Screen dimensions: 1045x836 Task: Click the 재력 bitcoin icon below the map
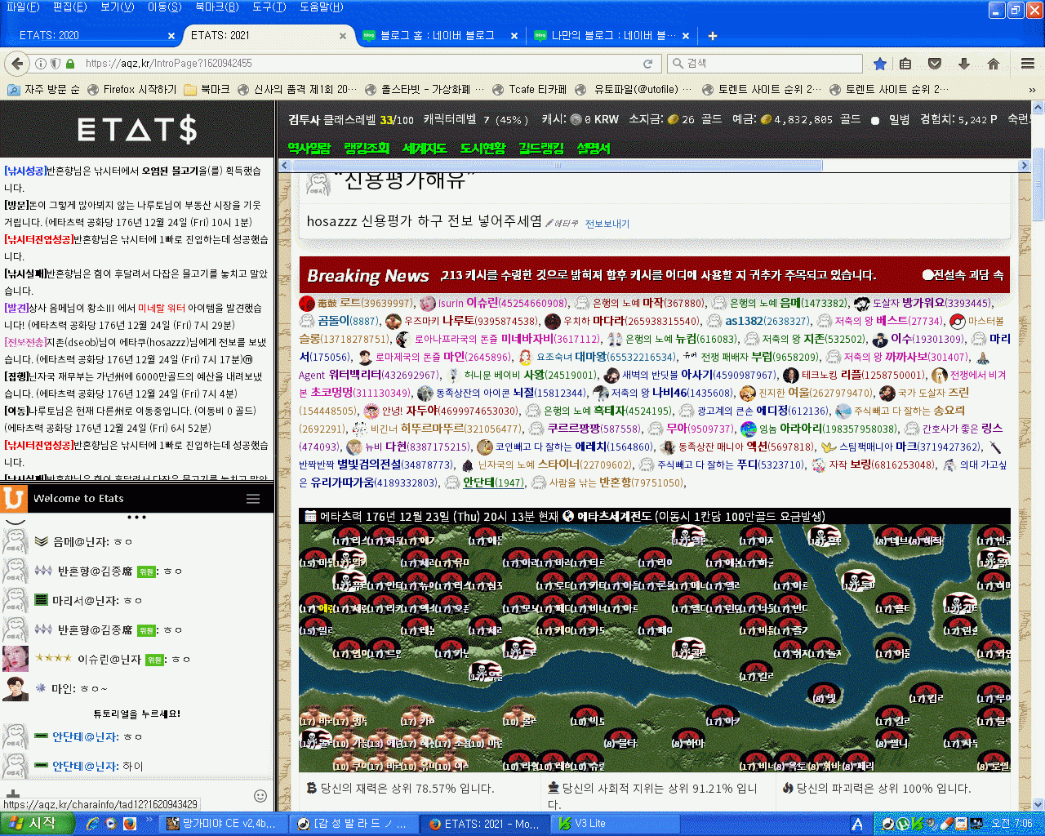[312, 788]
